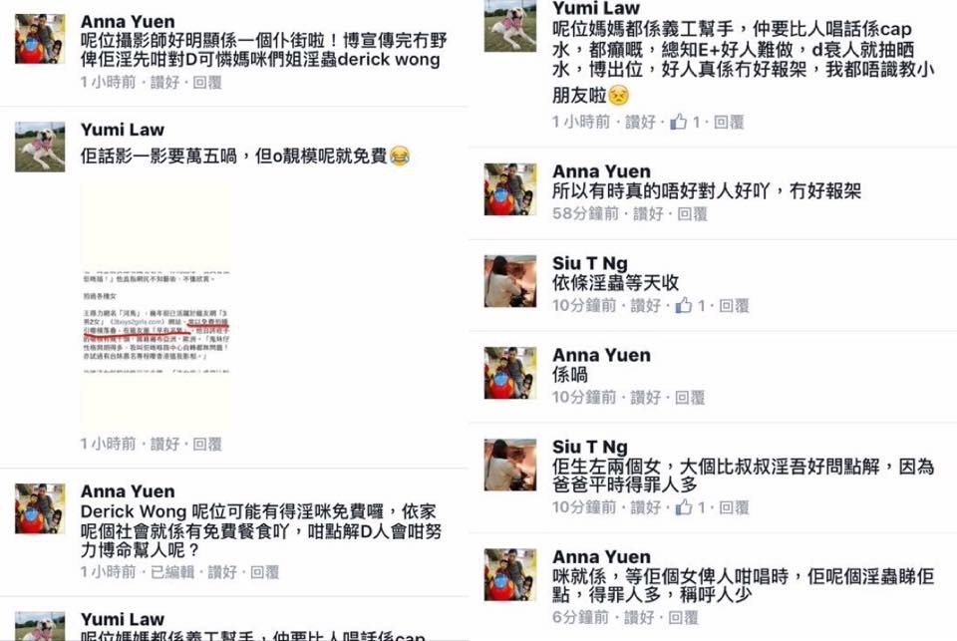Screen dimensions: 957x641
Task: Open Siu T Ng's avatar beside 依條淫蟲等天收
Action: point(510,281)
